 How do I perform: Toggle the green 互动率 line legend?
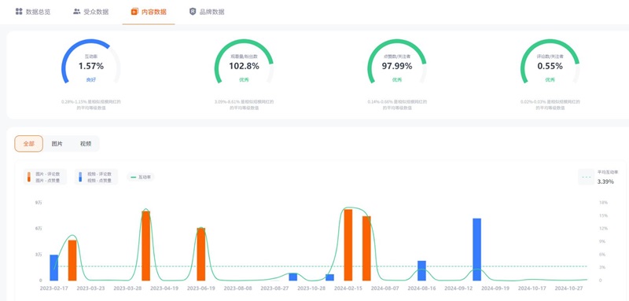tap(141, 177)
